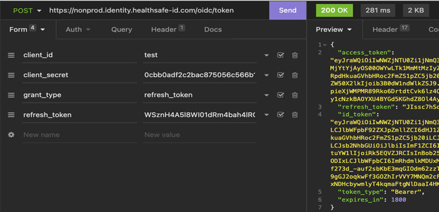Switch to the request Header tab
The height and width of the screenshot is (212, 439).
pyautogui.click(x=168, y=29)
